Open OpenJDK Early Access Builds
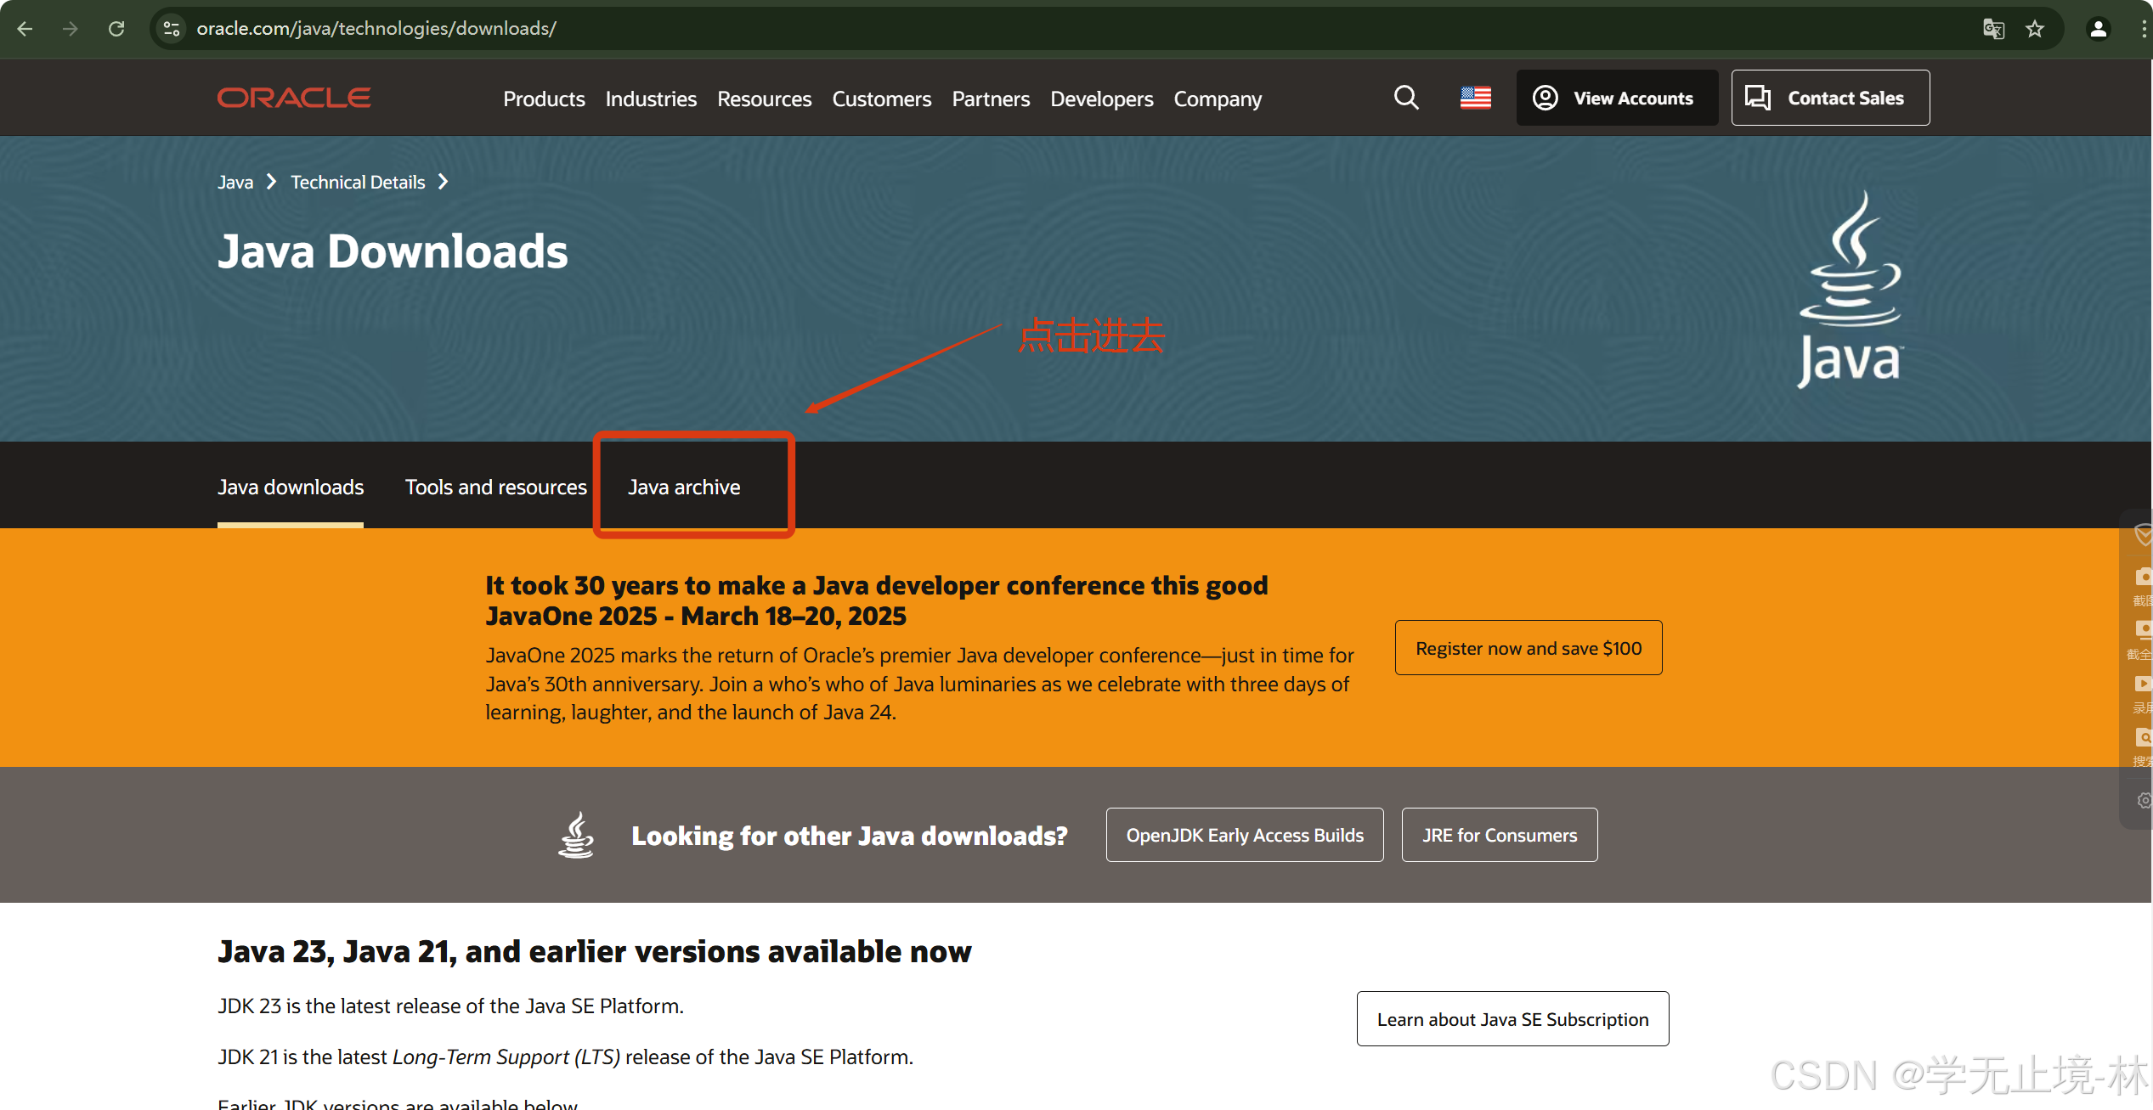This screenshot has height=1110, width=2153. pos(1244,835)
